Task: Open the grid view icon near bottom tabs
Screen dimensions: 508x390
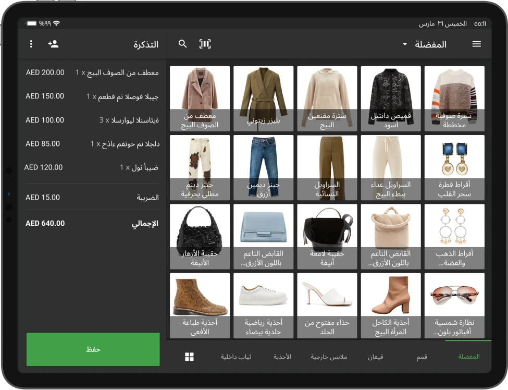Action: 189,356
